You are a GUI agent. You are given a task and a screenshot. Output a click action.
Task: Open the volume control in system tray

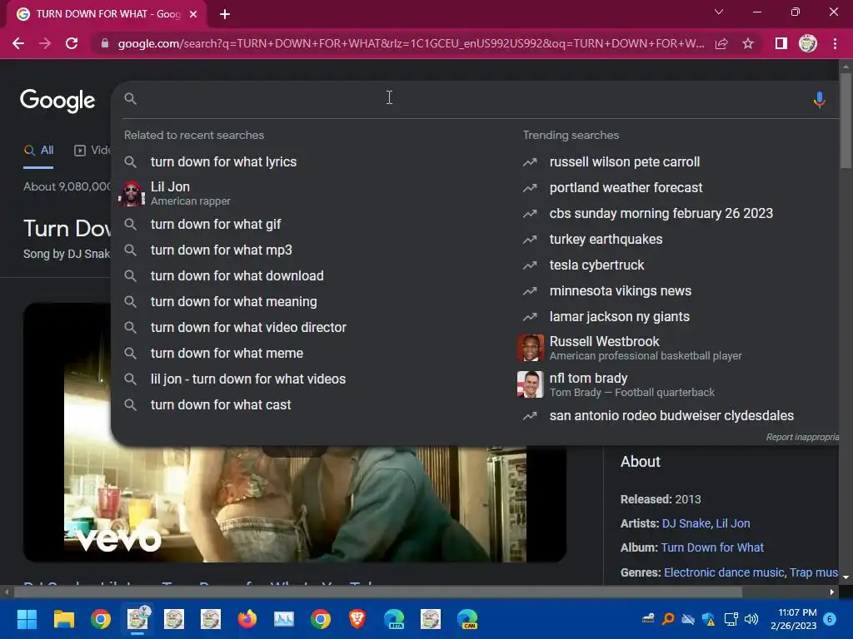(751, 619)
